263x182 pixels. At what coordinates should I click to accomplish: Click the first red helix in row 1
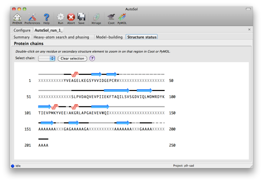tap(75, 74)
